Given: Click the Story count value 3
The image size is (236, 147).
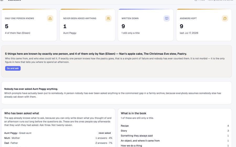Looking at the screenshot, I should tap(228, 131).
